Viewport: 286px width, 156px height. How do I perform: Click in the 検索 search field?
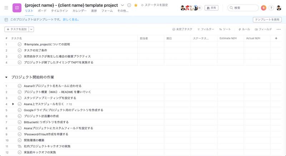point(243,8)
